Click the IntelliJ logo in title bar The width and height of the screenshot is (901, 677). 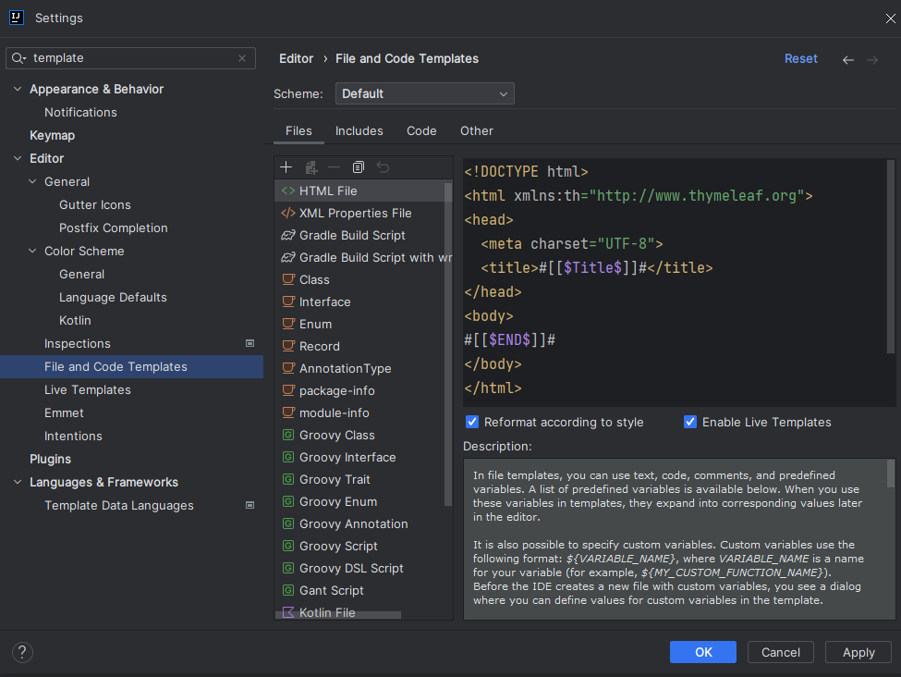17,18
